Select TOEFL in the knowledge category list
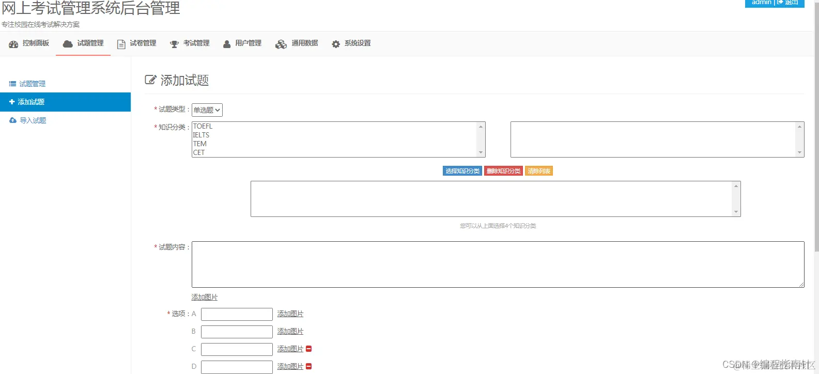 [203, 126]
